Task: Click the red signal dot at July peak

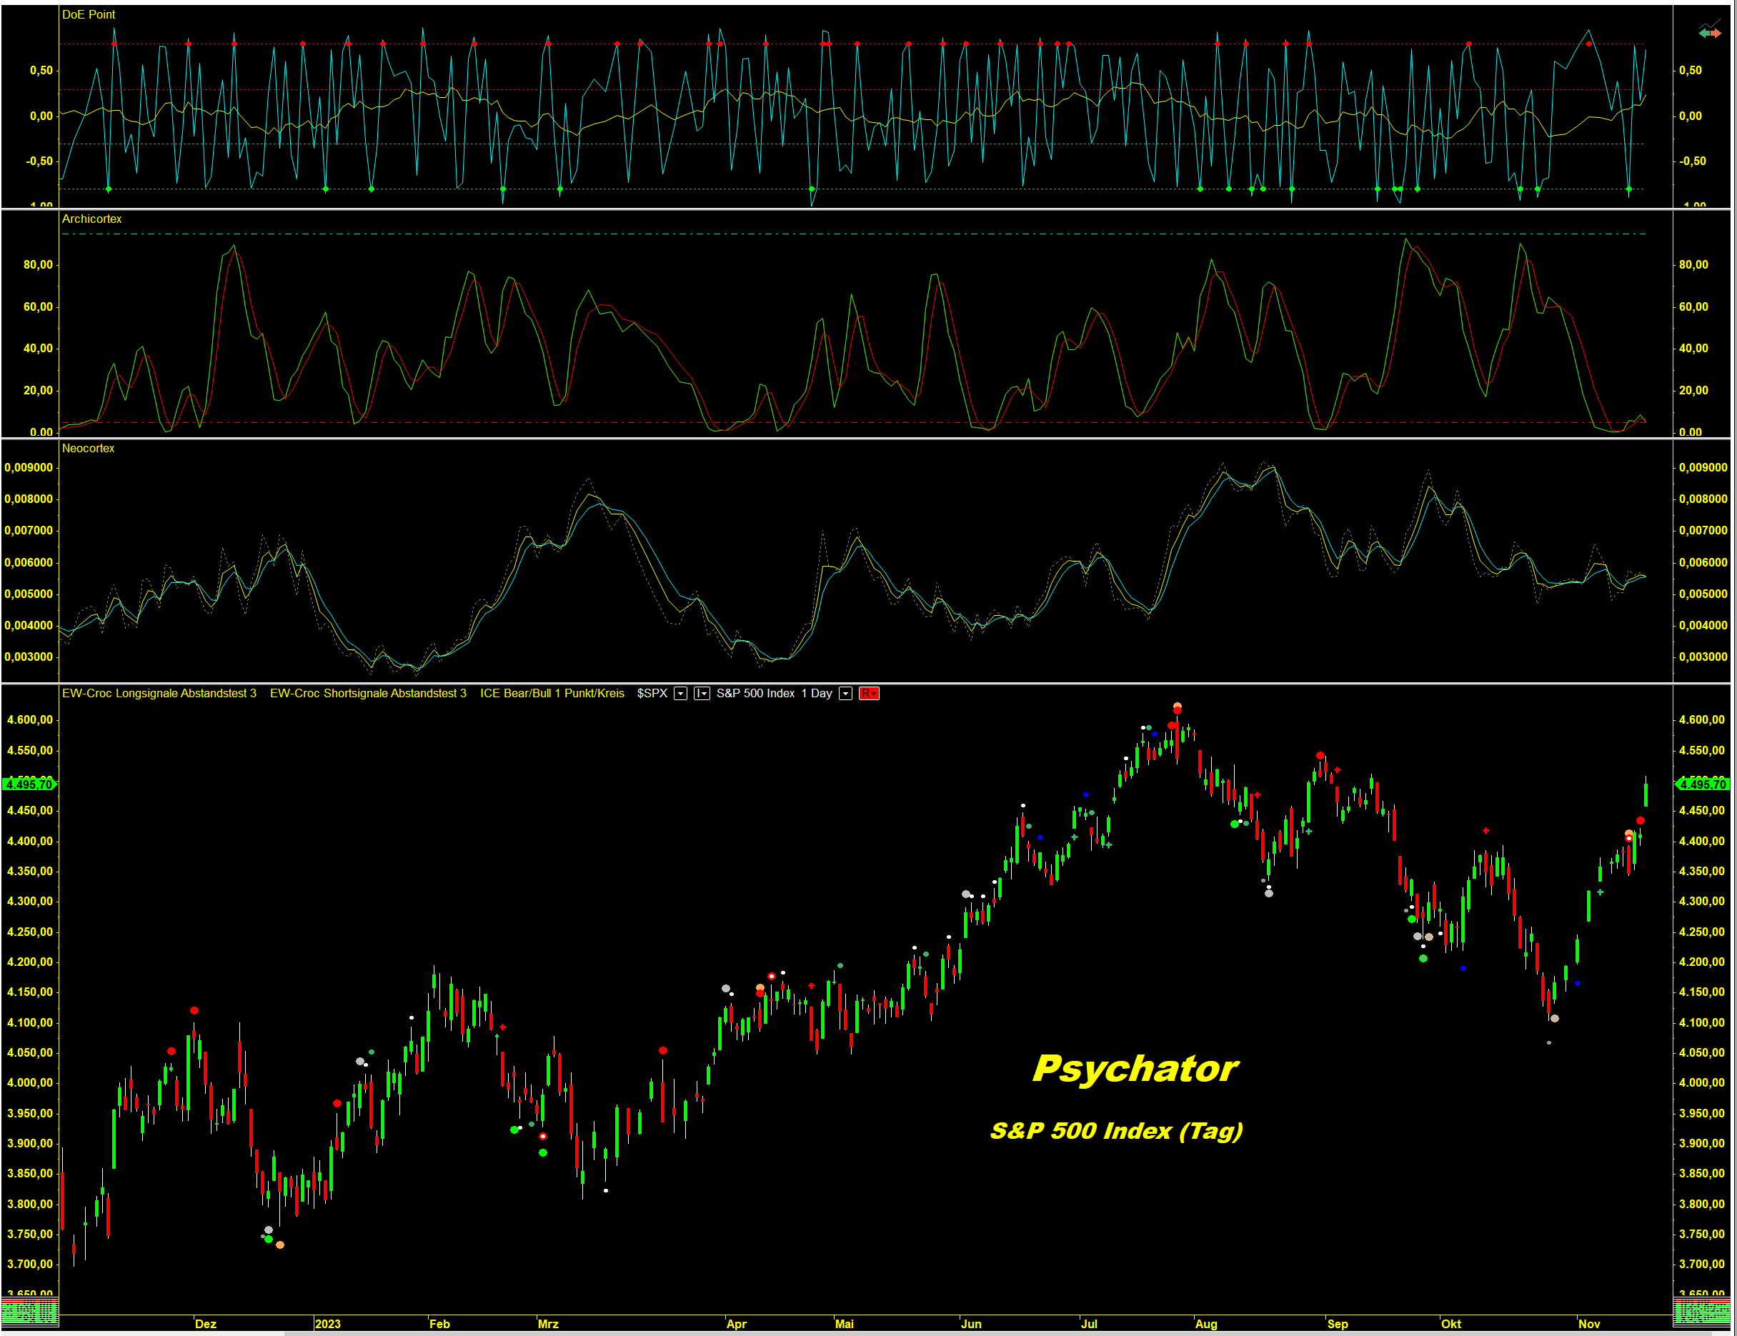Action: pos(1177,710)
